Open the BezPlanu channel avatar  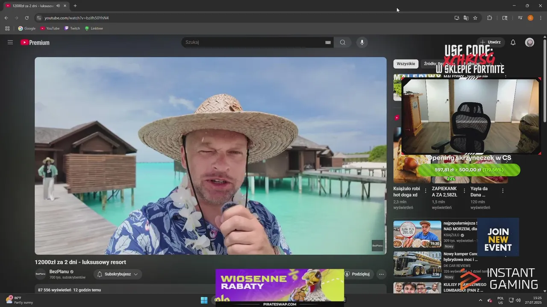pos(40,274)
